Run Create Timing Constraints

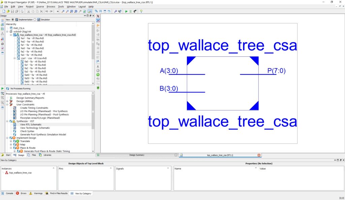point(34,108)
